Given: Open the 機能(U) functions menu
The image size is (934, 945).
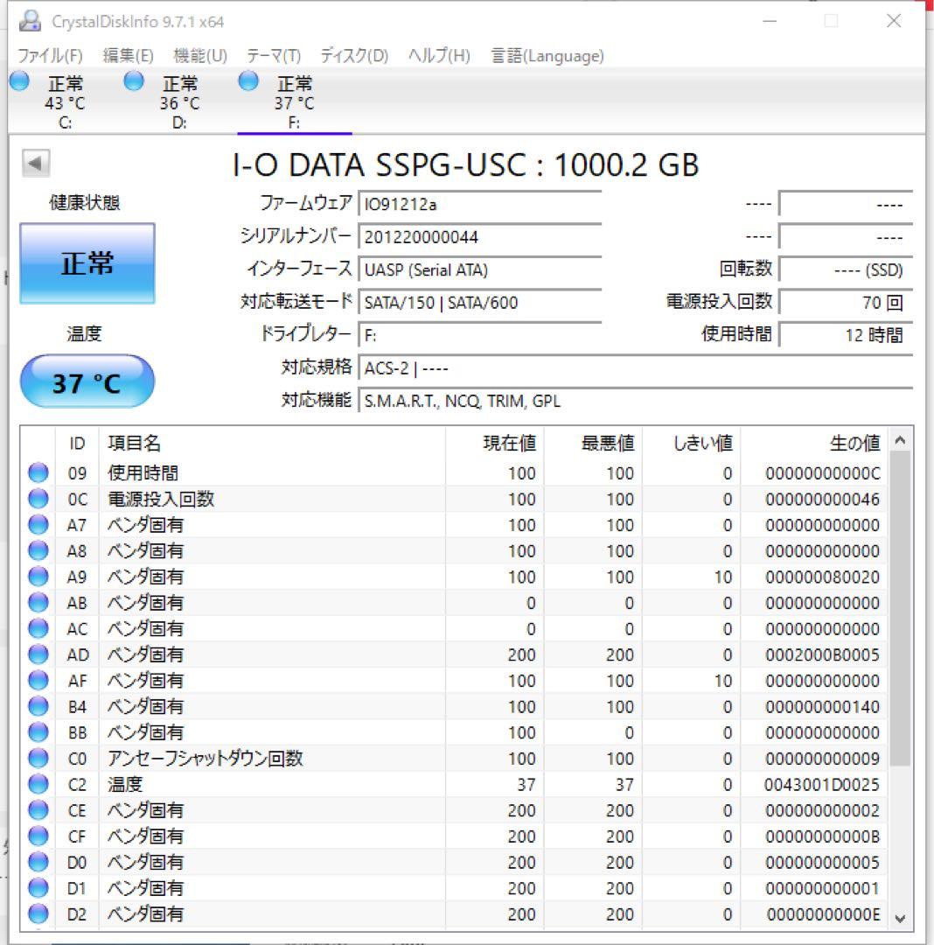Looking at the screenshot, I should pos(199,55).
